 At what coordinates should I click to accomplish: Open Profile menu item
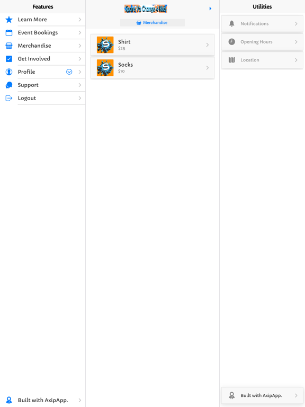tap(42, 72)
